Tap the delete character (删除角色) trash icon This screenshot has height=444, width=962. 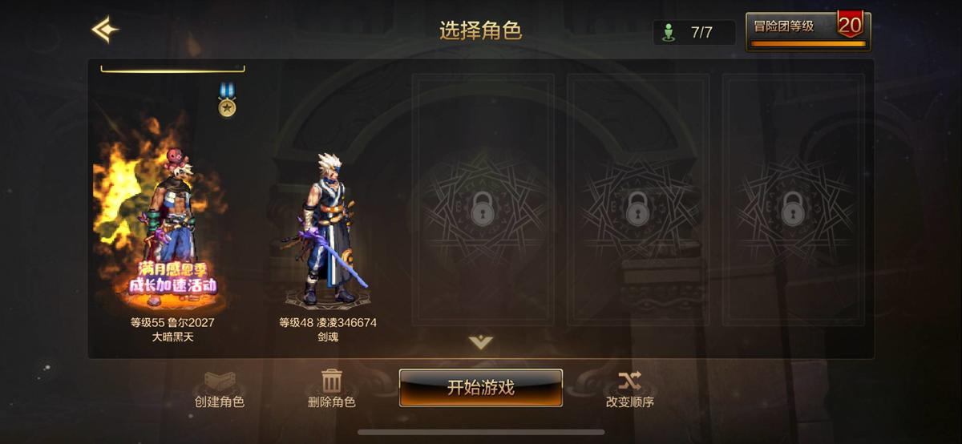click(331, 381)
